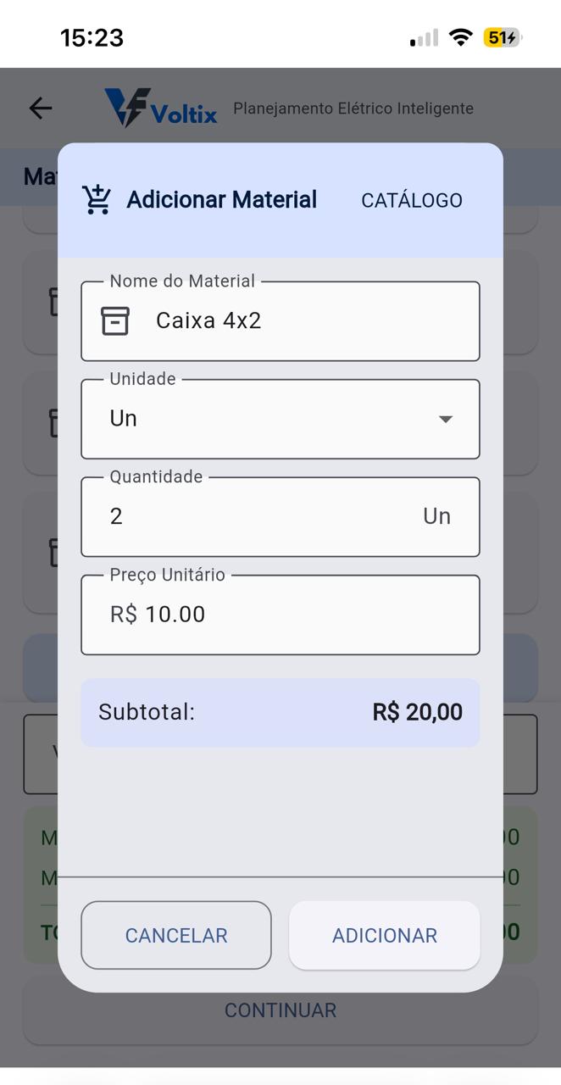This screenshot has height=1085, width=561.
Task: Tap the ADICIONAR button
Action: pyautogui.click(x=384, y=935)
